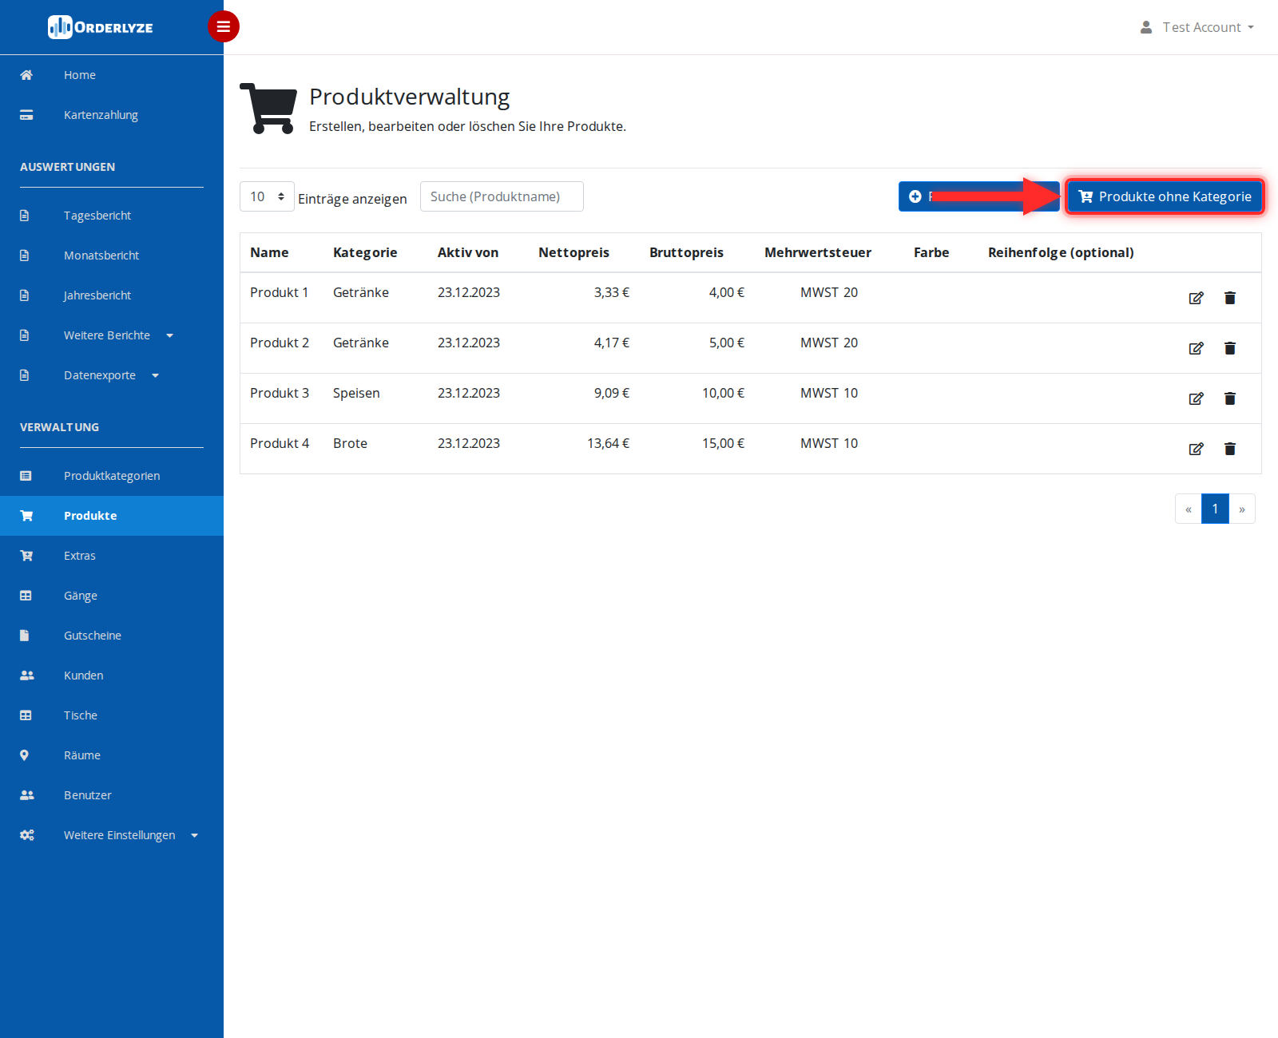Open the Test Account dropdown
The width and height of the screenshot is (1278, 1038).
[1197, 27]
